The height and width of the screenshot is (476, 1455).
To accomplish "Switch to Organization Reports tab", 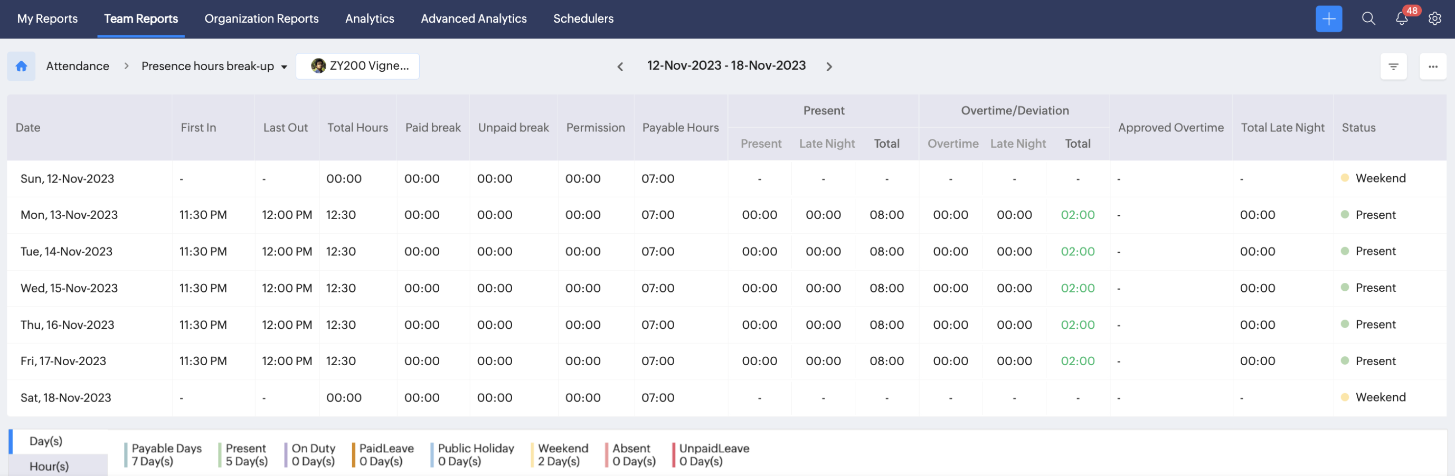I will [x=261, y=18].
